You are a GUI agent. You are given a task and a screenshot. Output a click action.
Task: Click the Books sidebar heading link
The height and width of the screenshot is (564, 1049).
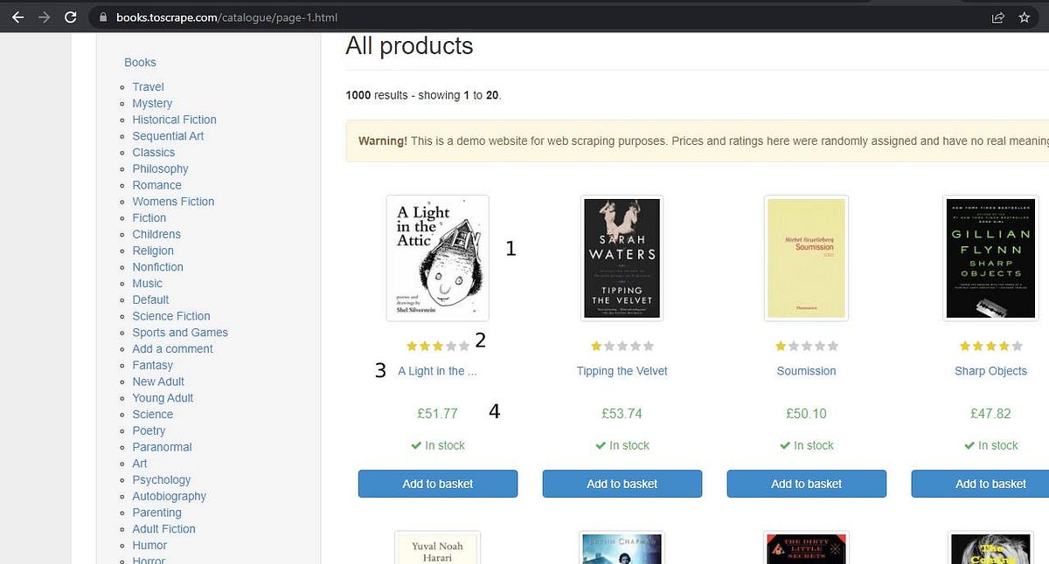[140, 62]
